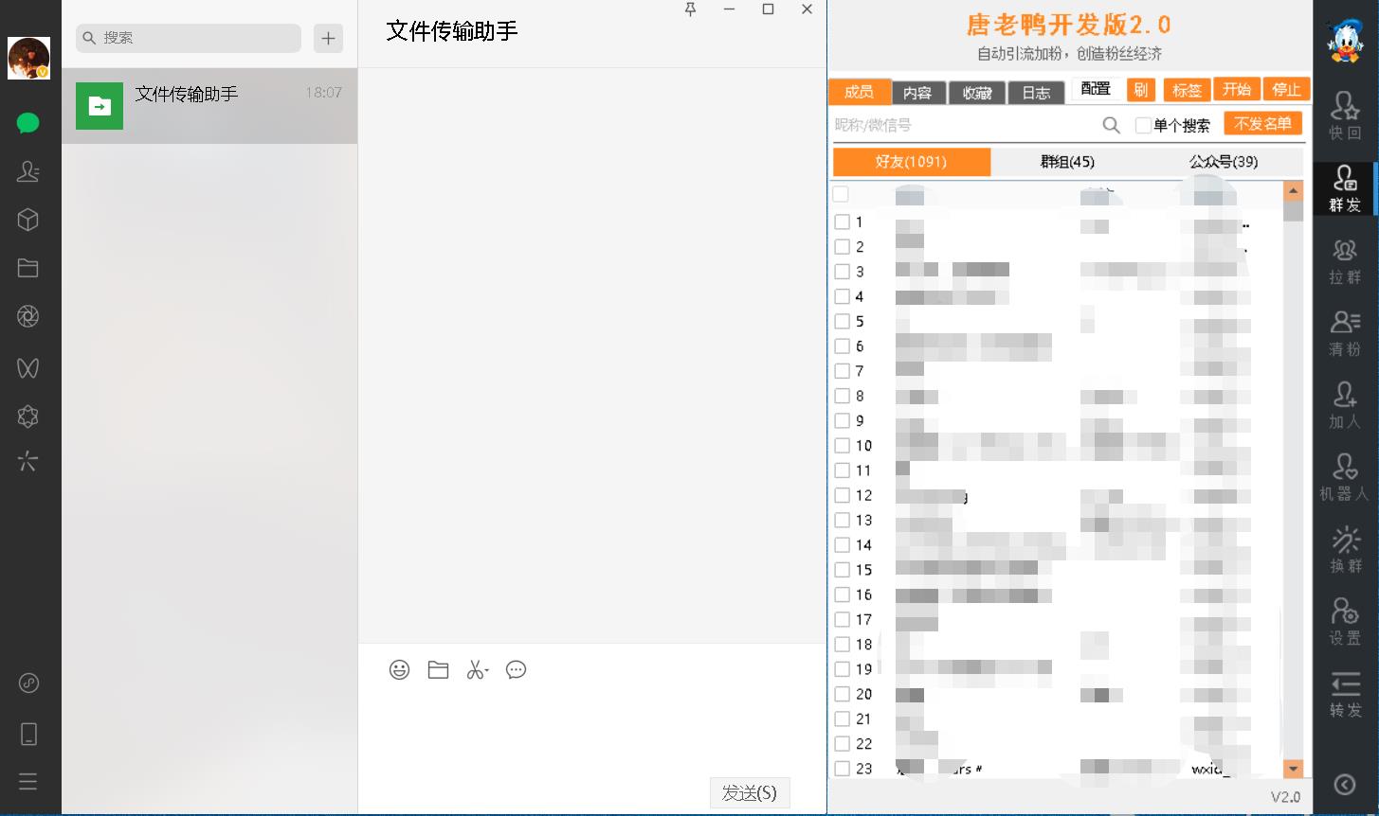Check the checkbox for row 12

pyautogui.click(x=842, y=495)
